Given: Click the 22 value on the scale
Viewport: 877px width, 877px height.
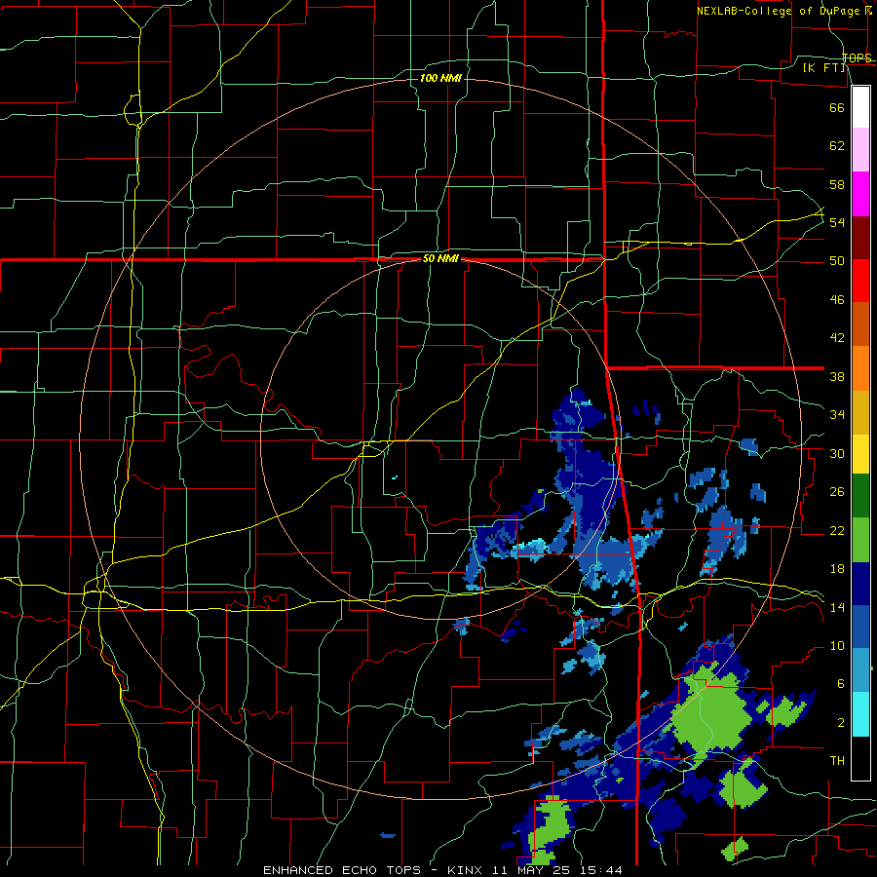Looking at the screenshot, I should 837,530.
